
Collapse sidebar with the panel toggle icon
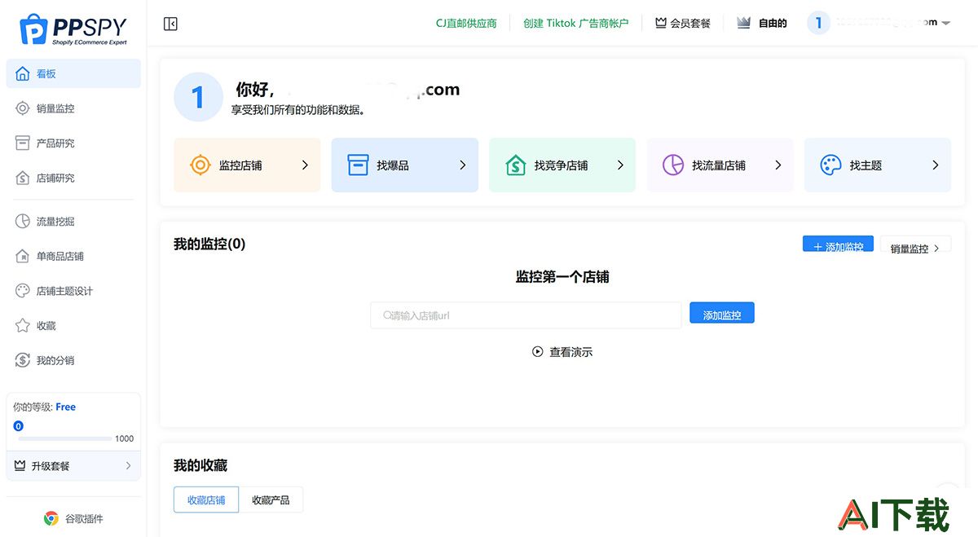[170, 24]
